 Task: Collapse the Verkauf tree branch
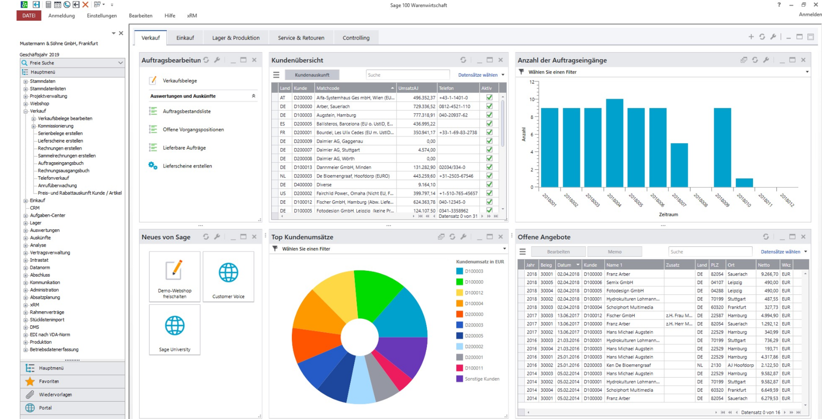(x=26, y=111)
